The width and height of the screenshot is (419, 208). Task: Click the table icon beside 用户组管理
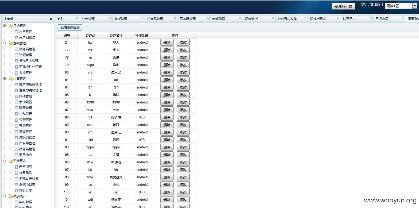point(16,37)
